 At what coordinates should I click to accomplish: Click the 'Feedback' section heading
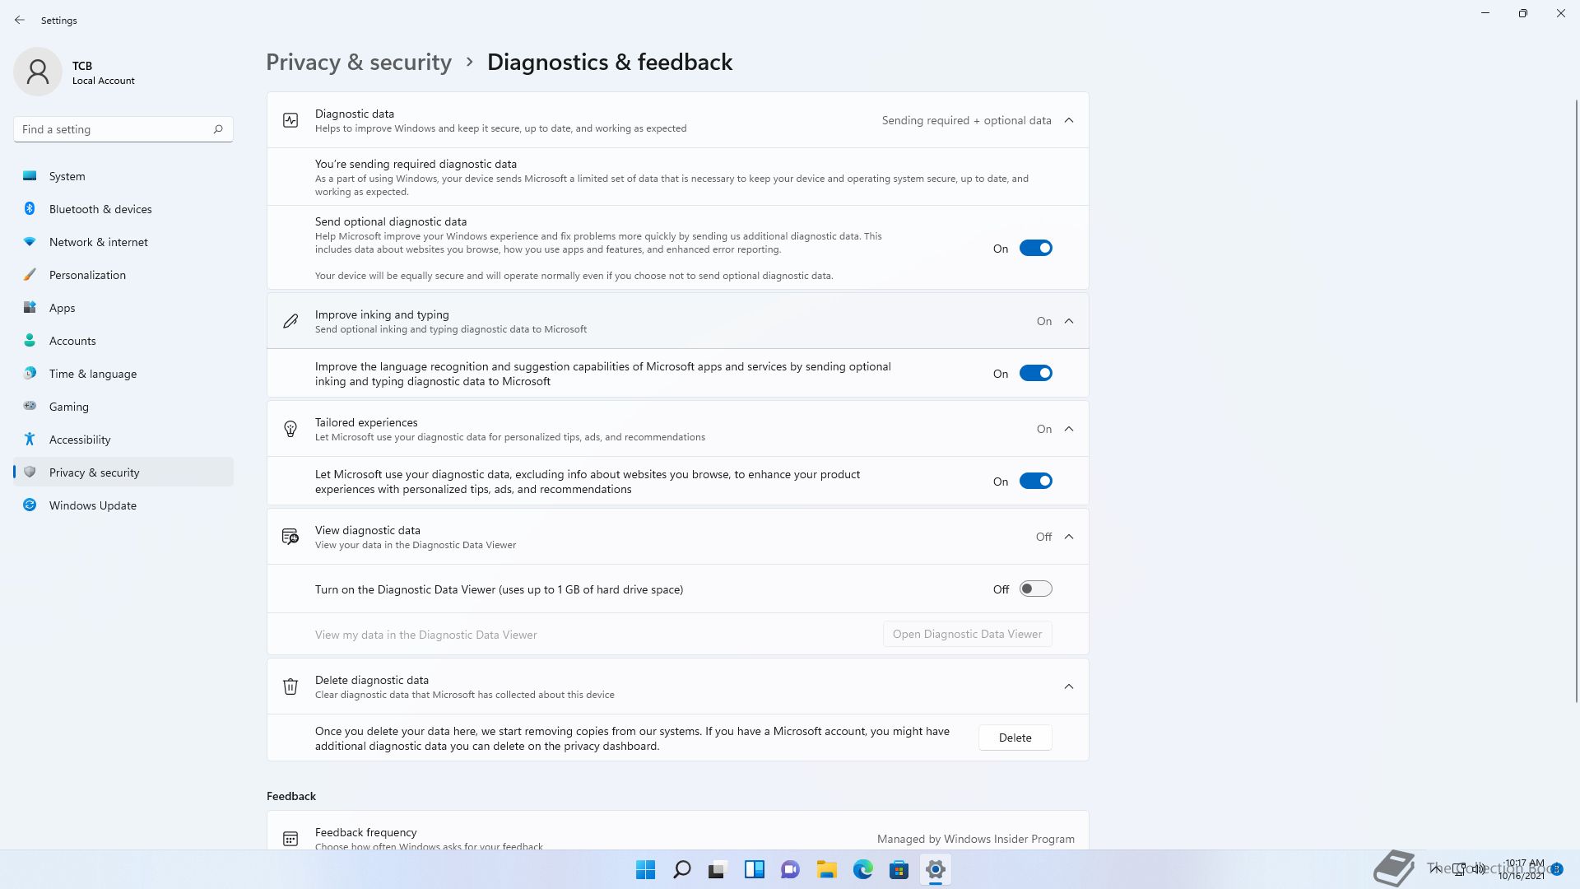point(291,796)
